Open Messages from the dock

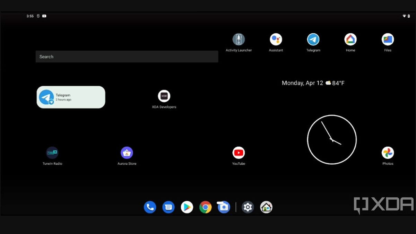tap(168, 207)
